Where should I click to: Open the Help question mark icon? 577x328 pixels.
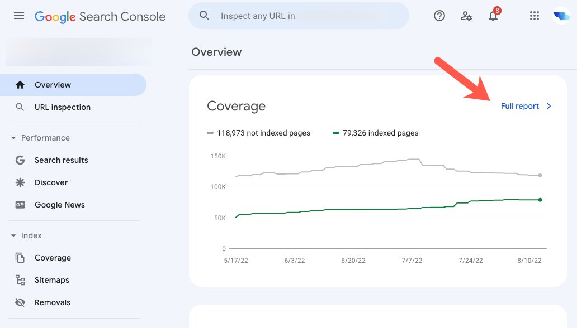click(439, 16)
